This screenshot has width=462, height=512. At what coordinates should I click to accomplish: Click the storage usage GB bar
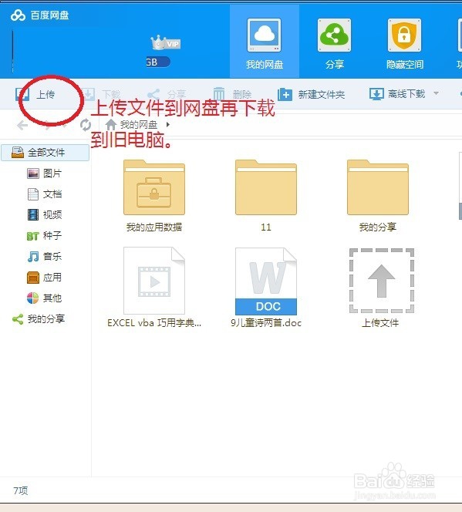click(158, 62)
